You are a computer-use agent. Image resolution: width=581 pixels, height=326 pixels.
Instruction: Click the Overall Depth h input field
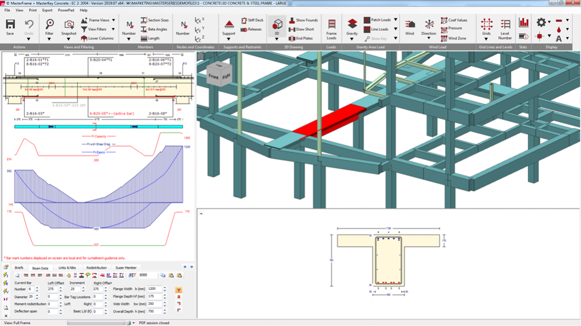point(155,311)
